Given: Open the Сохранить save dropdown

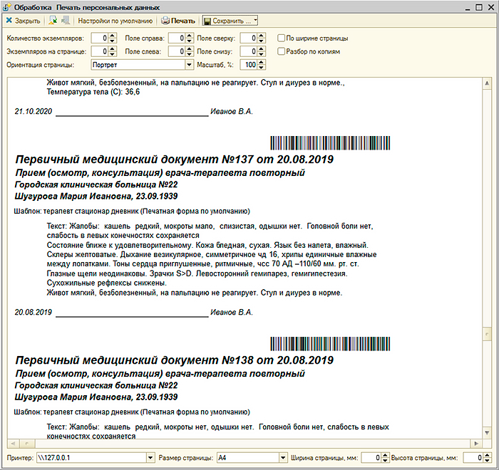Looking at the screenshot, I should coord(230,21).
